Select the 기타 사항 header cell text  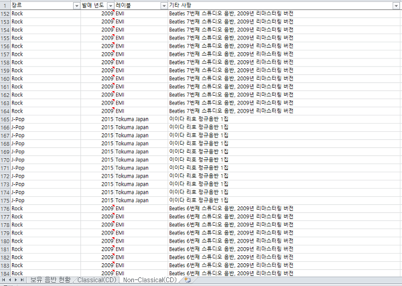click(x=180, y=5)
